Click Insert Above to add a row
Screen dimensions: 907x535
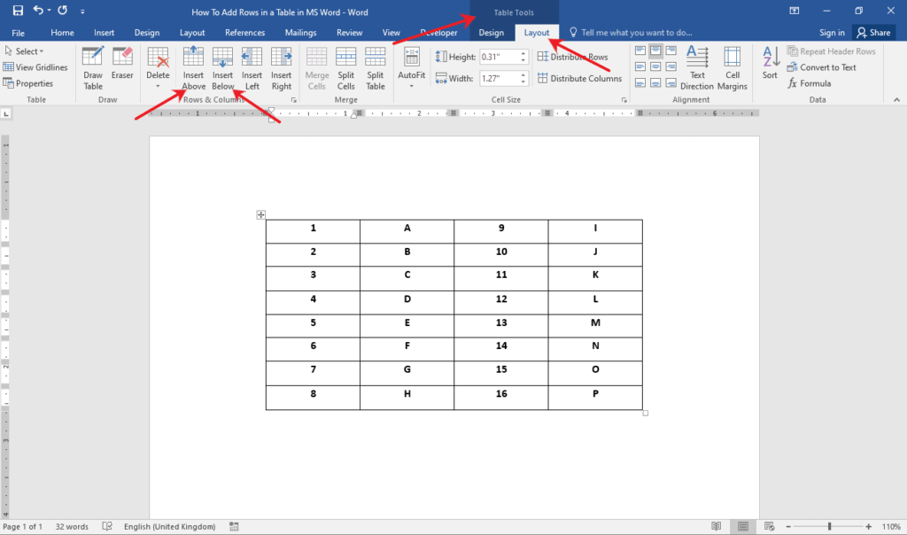pos(193,68)
